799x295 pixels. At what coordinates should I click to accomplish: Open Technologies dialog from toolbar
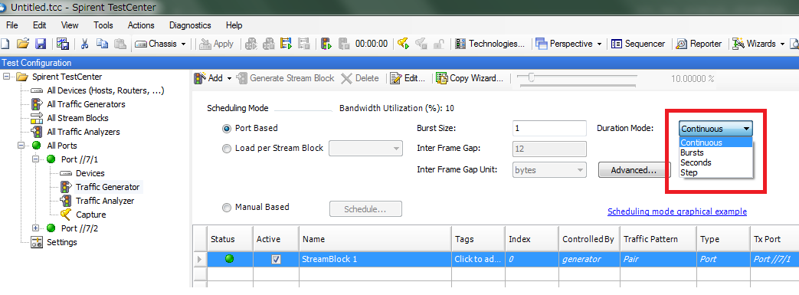point(490,44)
